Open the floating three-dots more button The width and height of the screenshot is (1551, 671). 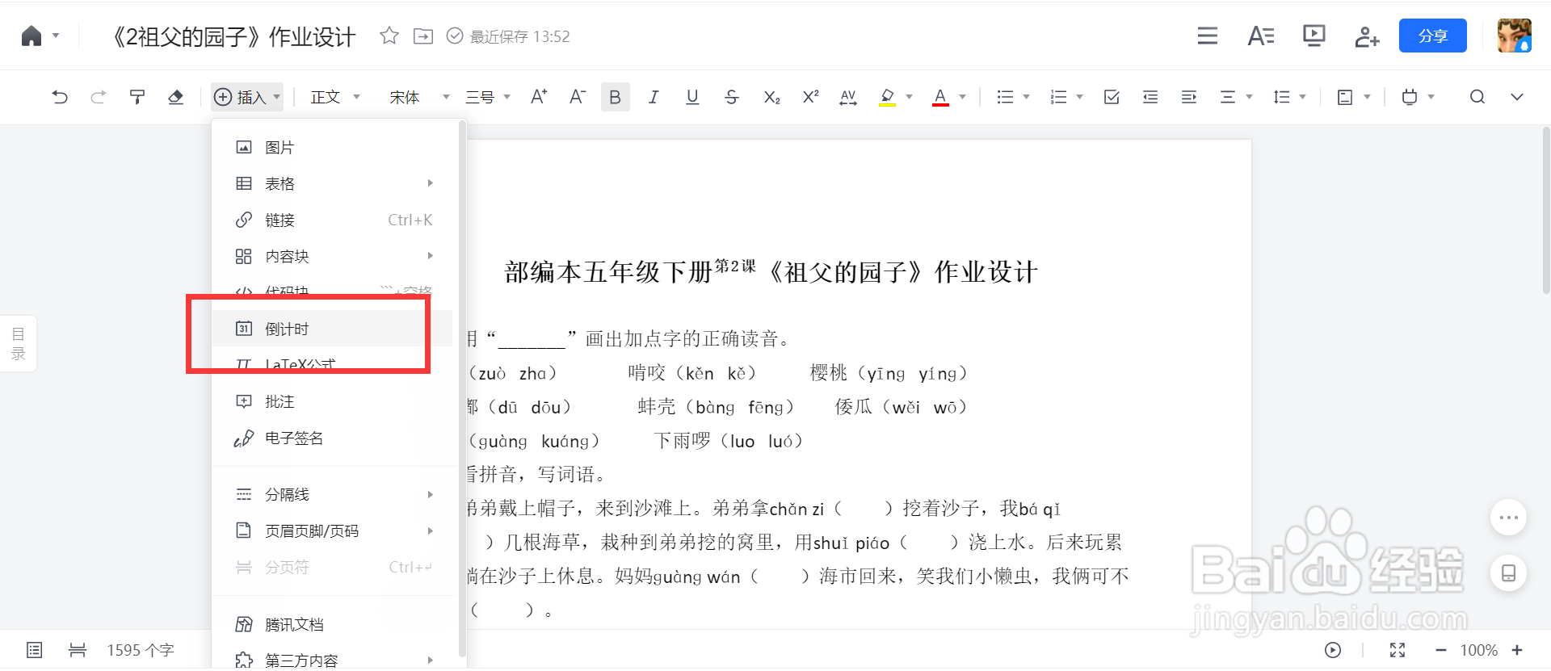1508,517
